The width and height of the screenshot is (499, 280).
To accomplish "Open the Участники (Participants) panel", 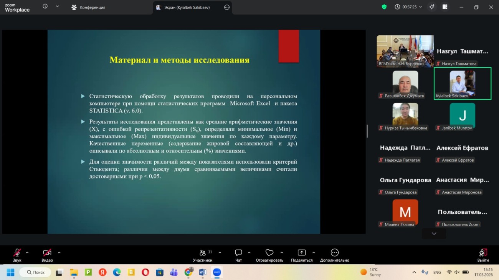I will 203,253.
